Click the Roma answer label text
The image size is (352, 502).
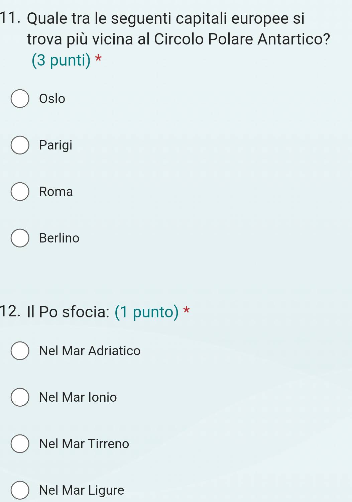point(56,192)
